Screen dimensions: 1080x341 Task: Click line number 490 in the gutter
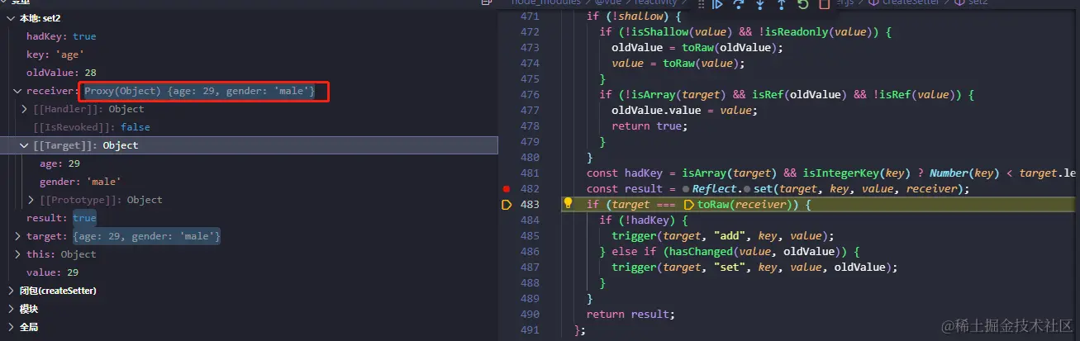point(530,314)
